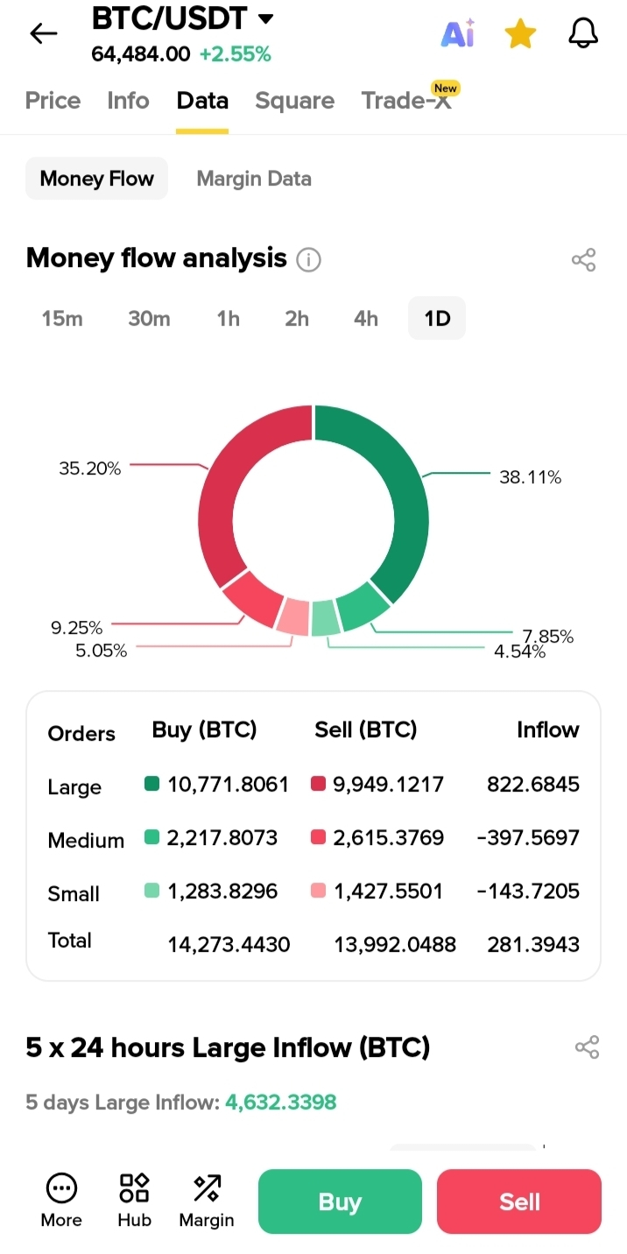Screen dimensions: 627x1254
Task: Switch to the Margin Data view
Action: 254,179
